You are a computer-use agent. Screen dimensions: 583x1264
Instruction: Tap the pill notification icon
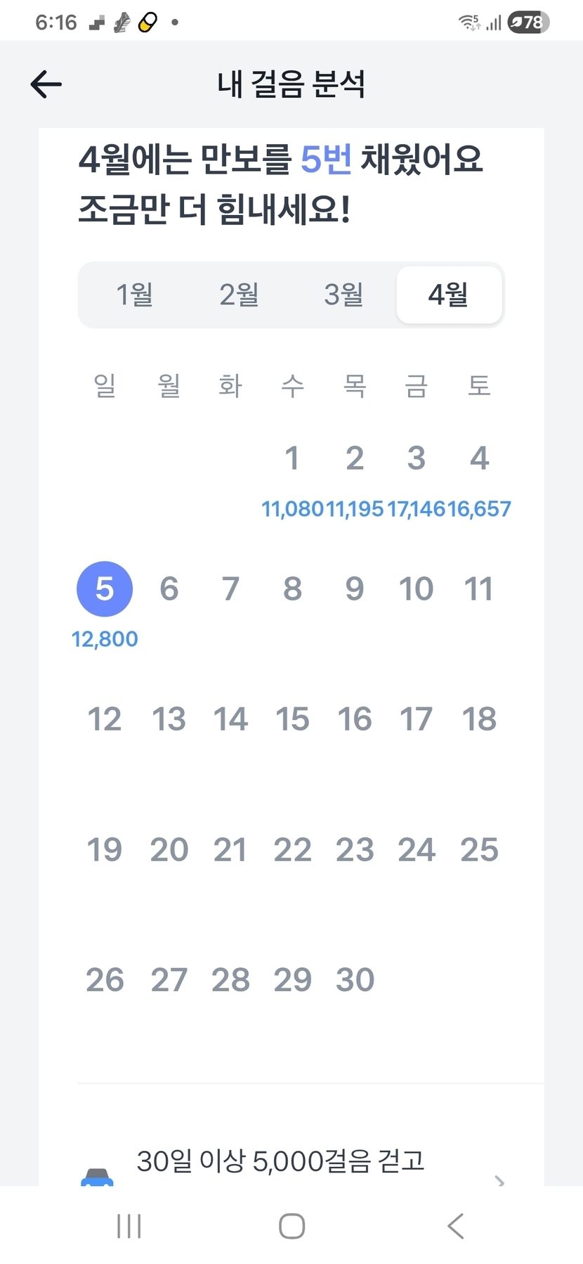pos(148,23)
